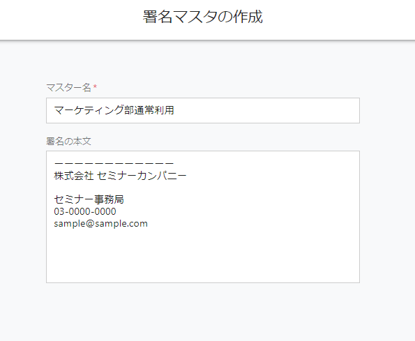Click the 通常利用 characters in master name
Image resolution: width=415 pixels, height=341 pixels.
[154, 110]
